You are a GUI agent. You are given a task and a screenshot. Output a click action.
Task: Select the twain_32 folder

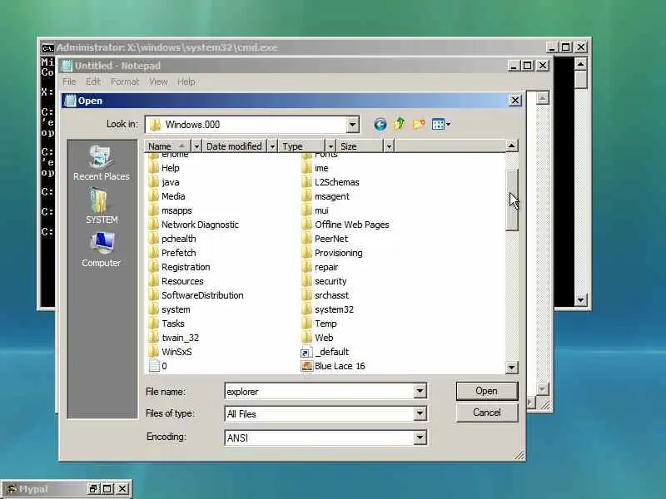(x=174, y=338)
